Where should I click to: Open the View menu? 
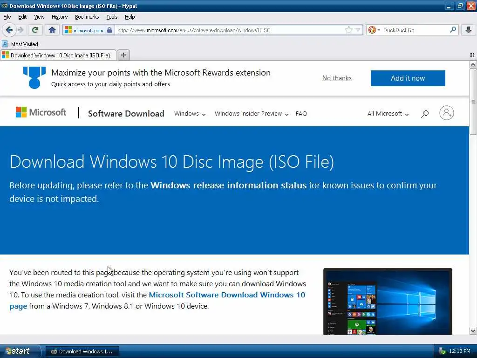point(39,17)
